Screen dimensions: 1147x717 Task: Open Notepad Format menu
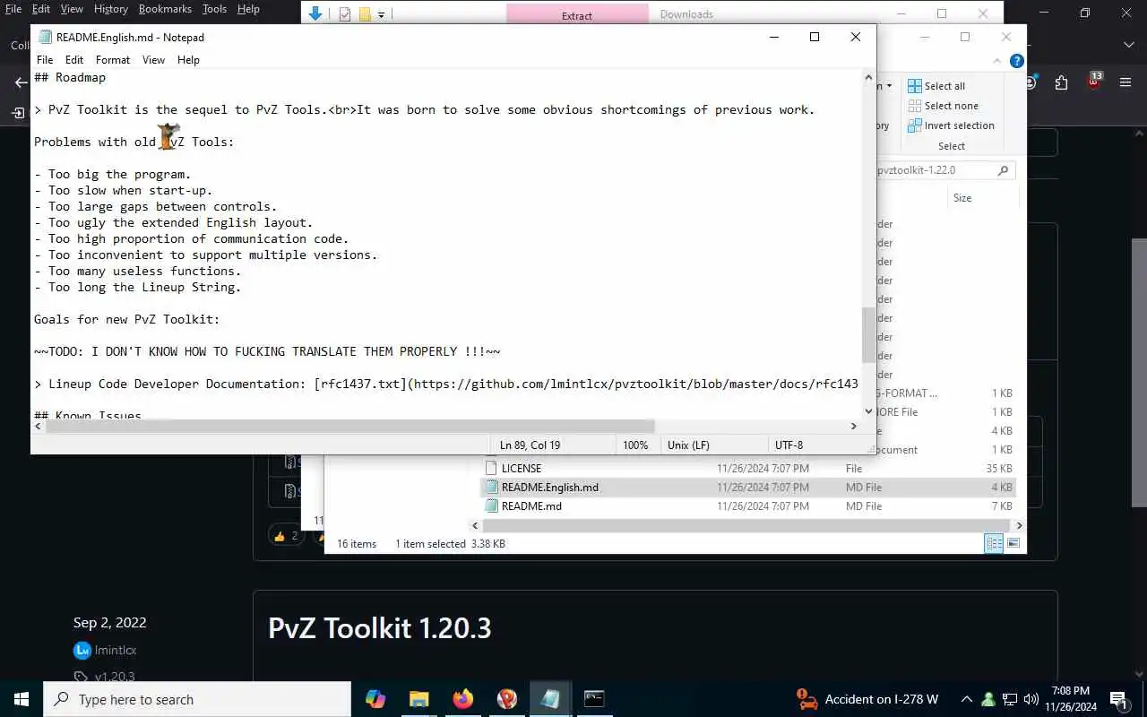(113, 60)
